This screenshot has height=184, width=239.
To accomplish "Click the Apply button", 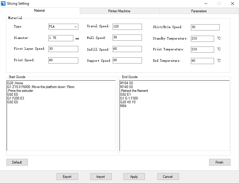I will click(134, 177).
